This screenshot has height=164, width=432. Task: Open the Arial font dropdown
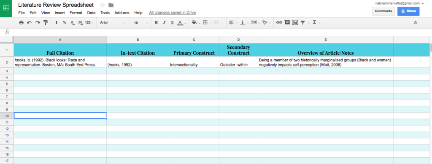112,23
